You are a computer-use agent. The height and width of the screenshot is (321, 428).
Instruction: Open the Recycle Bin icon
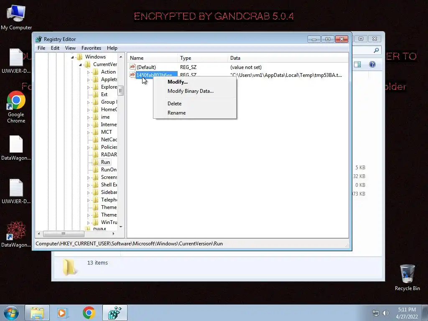click(407, 278)
